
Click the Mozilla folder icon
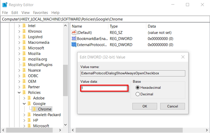tap(24, 53)
